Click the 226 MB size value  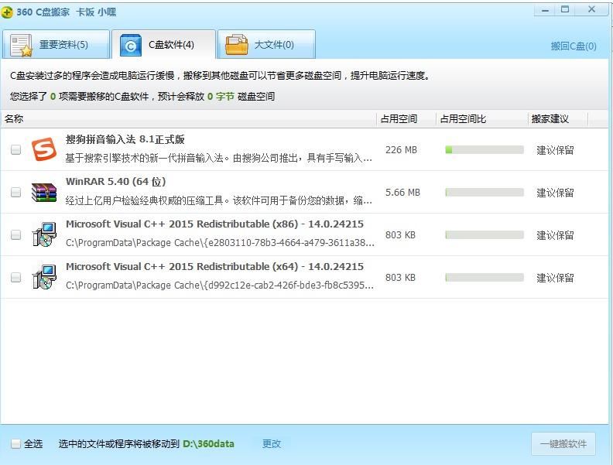[x=401, y=150]
